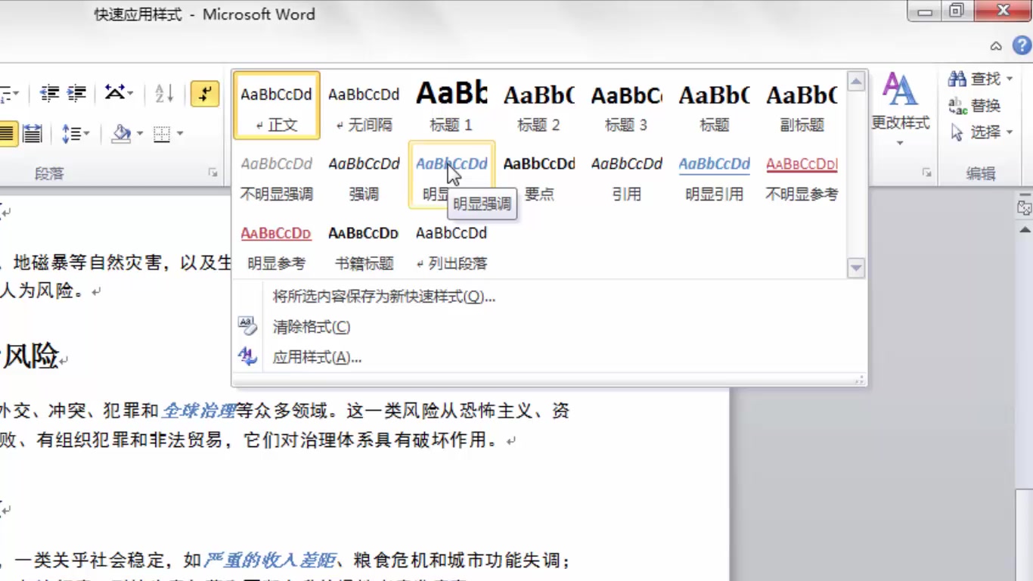This screenshot has width=1033, height=581.
Task: Click the Asian layout (A with arrows) icon
Action: point(115,93)
